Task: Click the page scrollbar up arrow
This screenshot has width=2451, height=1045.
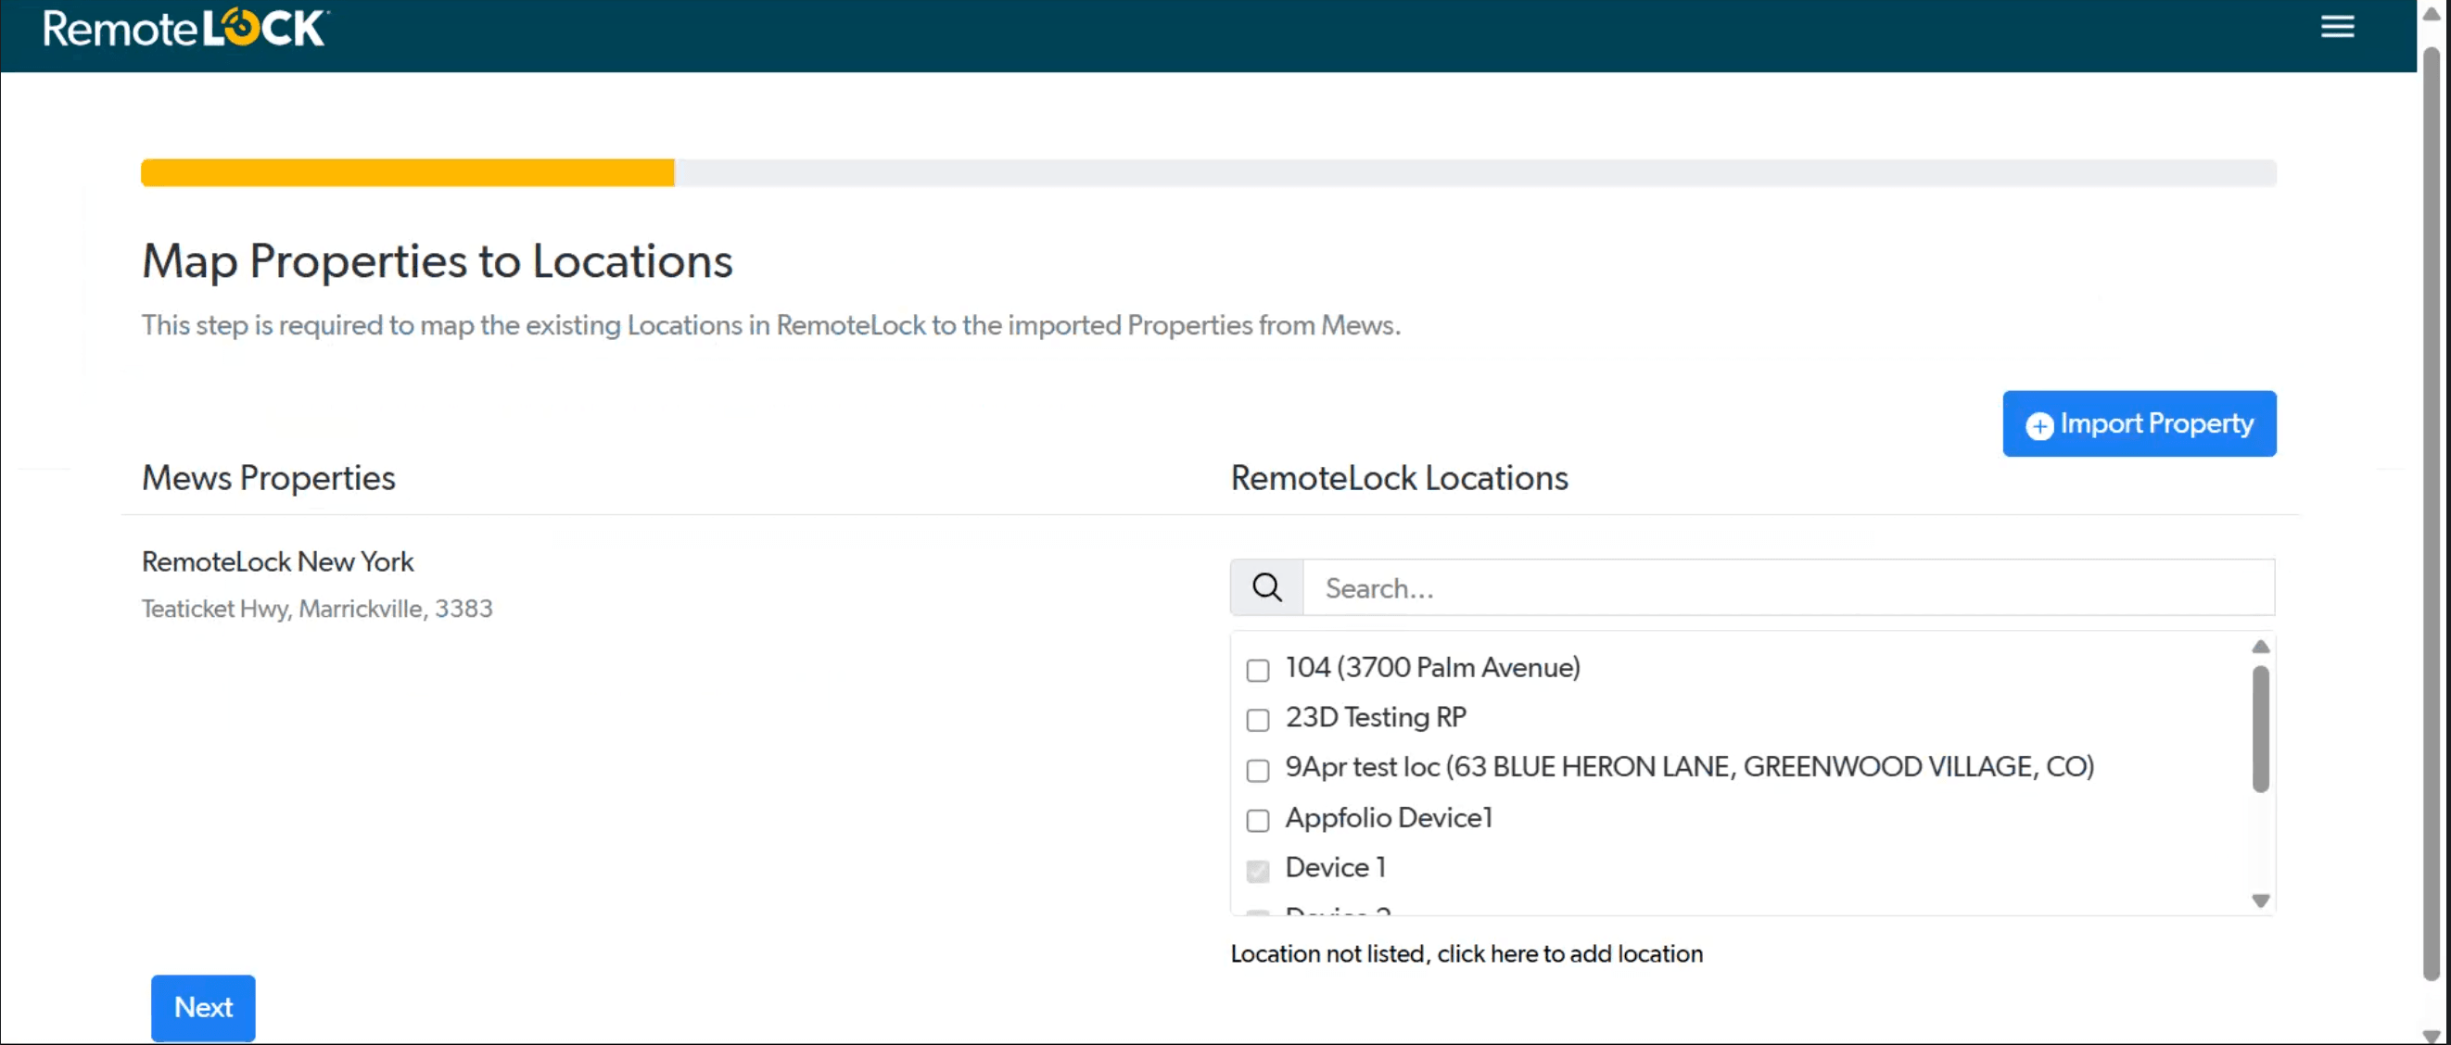Action: tap(2431, 14)
